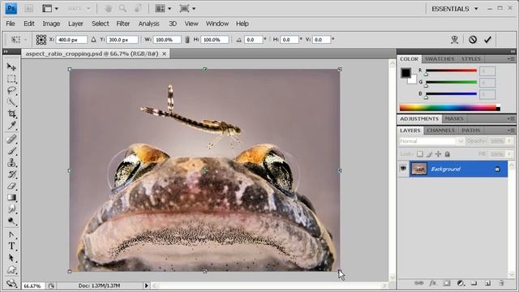Click the rotation angle input field

pos(253,40)
